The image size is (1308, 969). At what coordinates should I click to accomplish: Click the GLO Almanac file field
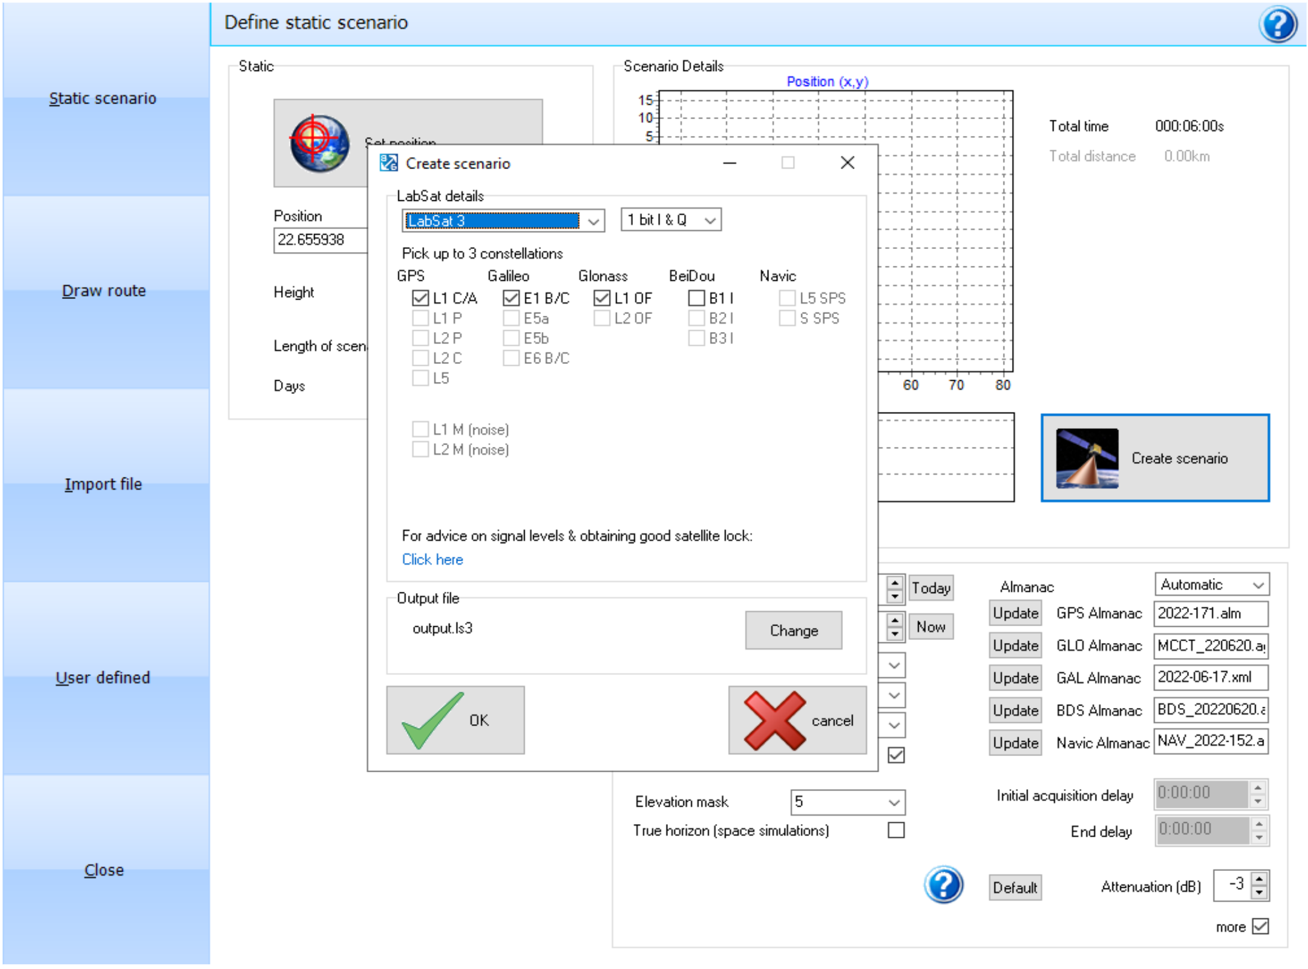tap(1211, 645)
